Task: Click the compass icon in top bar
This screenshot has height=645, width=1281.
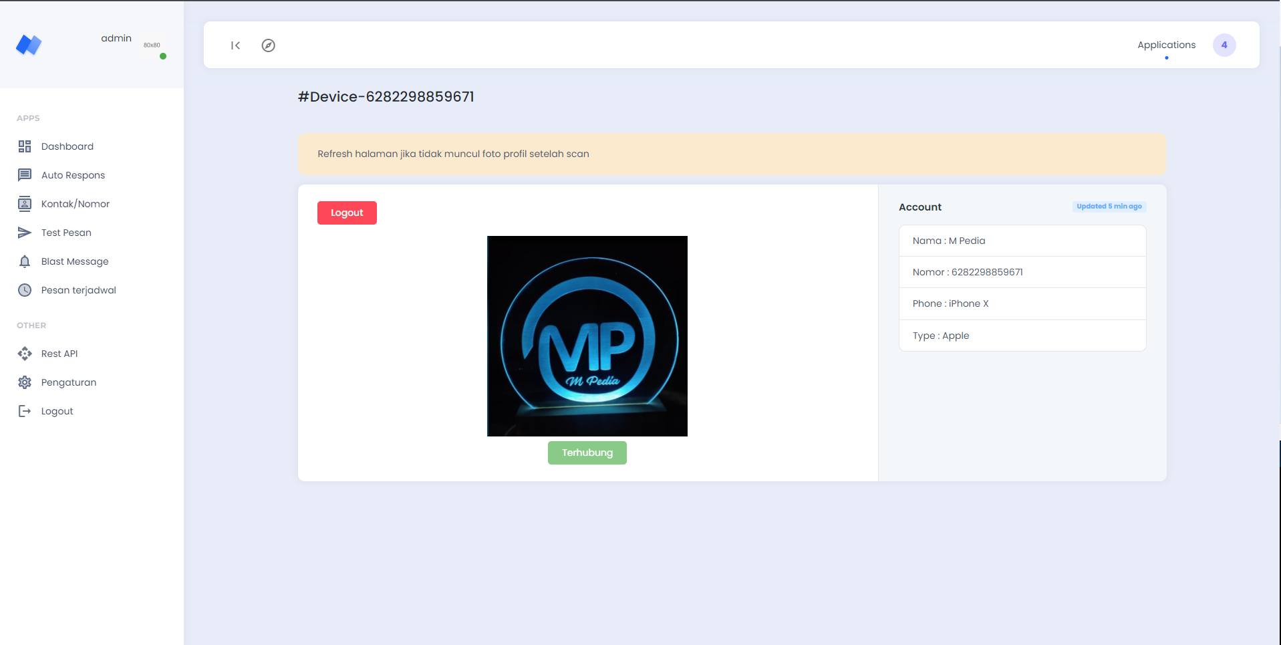Action: point(268,45)
